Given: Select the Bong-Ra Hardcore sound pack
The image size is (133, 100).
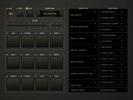Looking at the screenshot, I should click(83, 50).
